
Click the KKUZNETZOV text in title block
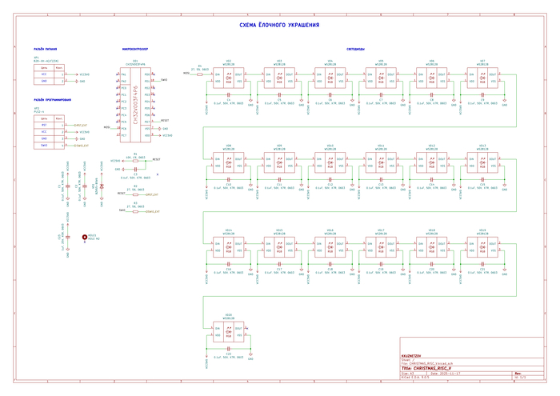(412, 355)
